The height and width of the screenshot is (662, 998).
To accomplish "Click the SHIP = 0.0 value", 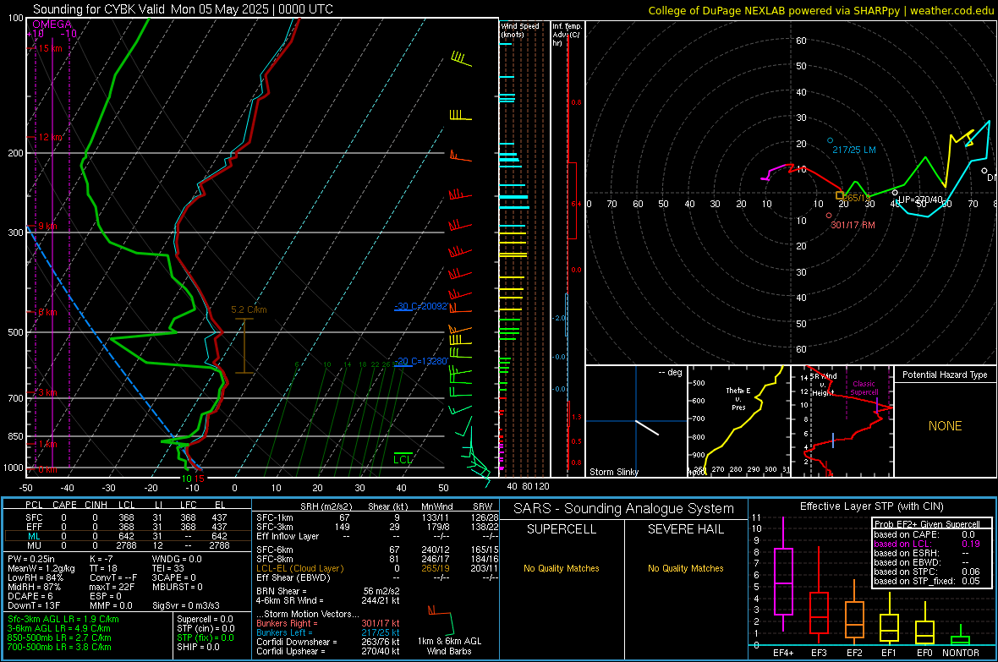I will (198, 647).
